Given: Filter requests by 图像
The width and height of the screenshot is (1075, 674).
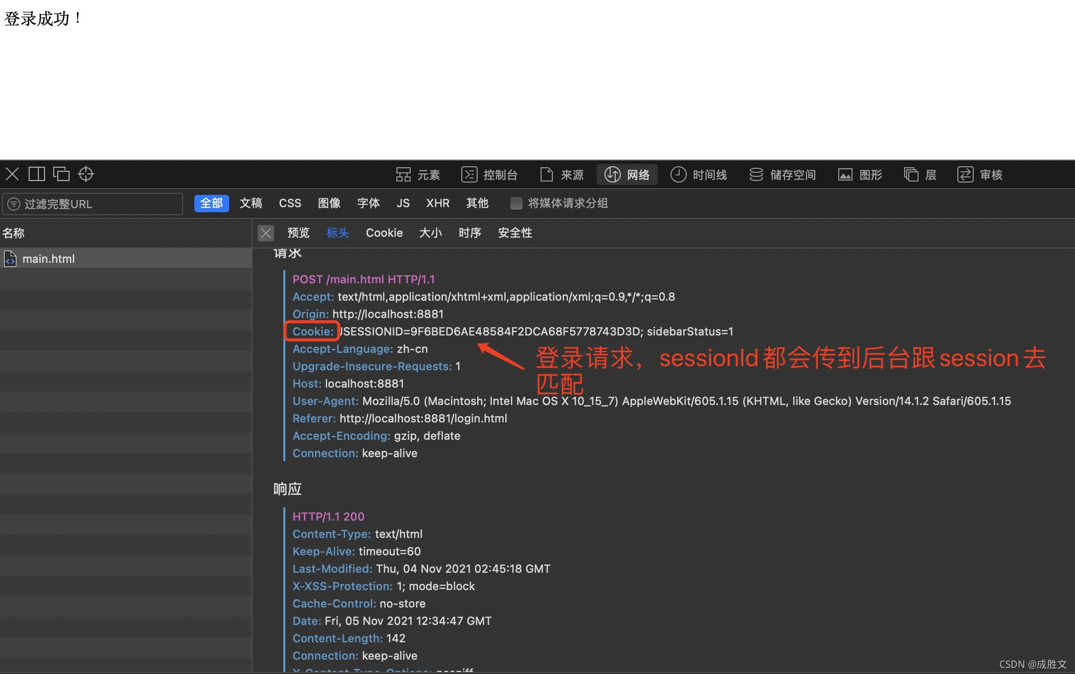Looking at the screenshot, I should point(329,204).
